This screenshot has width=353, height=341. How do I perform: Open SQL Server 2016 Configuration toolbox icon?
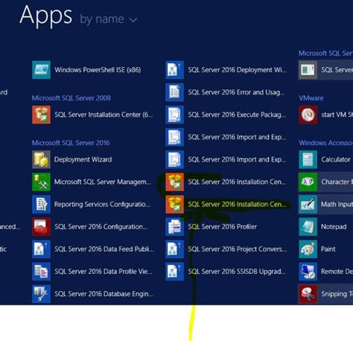pyautogui.click(x=41, y=227)
